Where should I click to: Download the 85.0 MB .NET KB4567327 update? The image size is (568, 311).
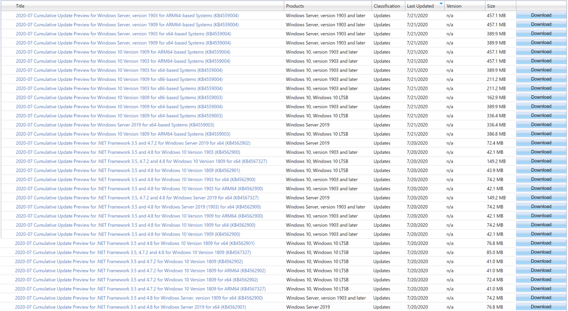point(541,252)
